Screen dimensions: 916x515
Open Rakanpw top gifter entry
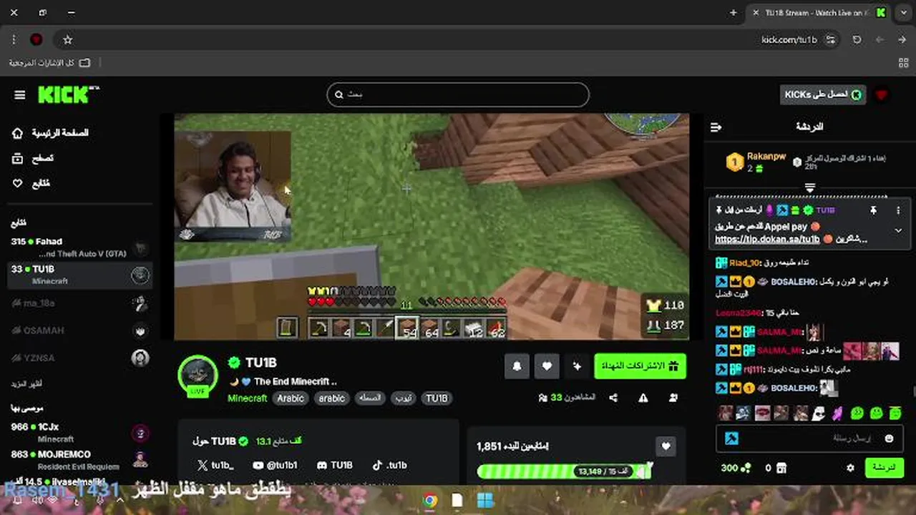(756, 162)
